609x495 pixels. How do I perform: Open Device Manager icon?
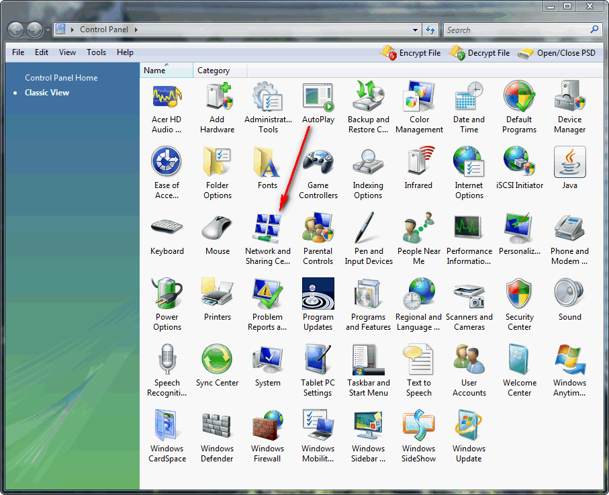point(570,96)
